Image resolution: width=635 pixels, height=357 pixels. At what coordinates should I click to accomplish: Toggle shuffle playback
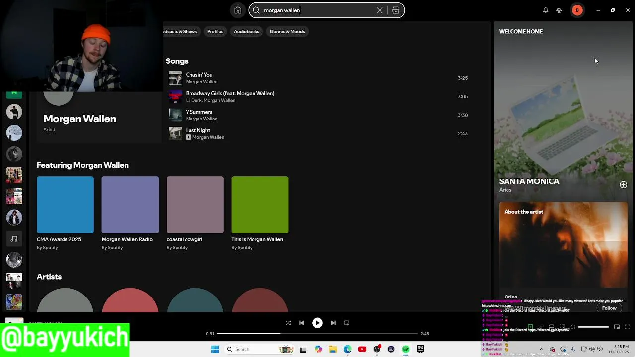pyautogui.click(x=288, y=323)
